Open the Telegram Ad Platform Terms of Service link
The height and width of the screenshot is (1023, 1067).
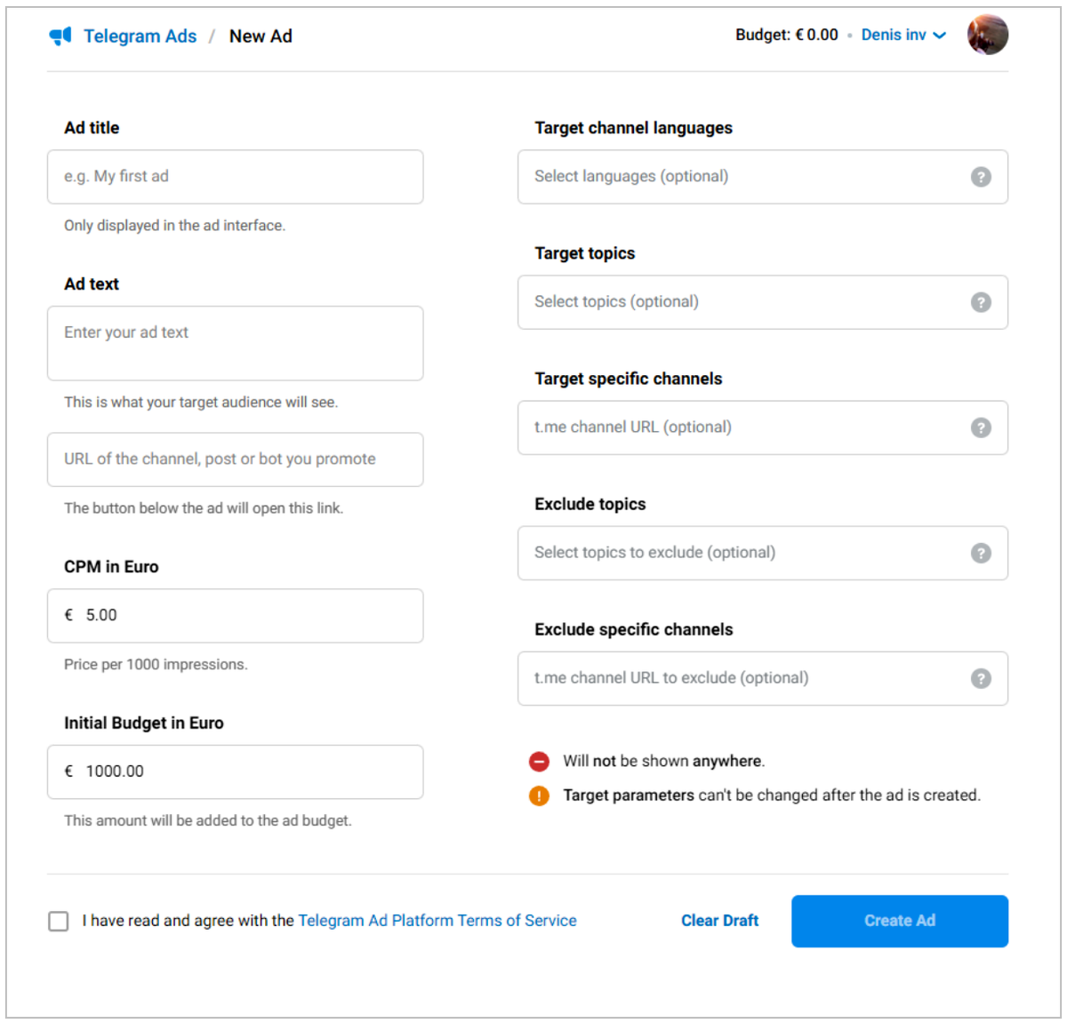437,921
